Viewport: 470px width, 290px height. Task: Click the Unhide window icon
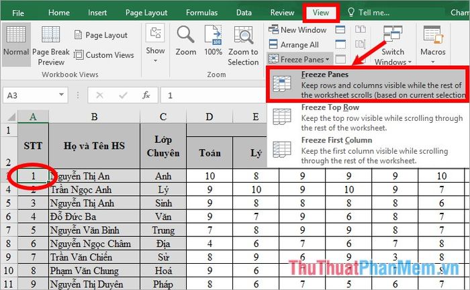click(340, 59)
